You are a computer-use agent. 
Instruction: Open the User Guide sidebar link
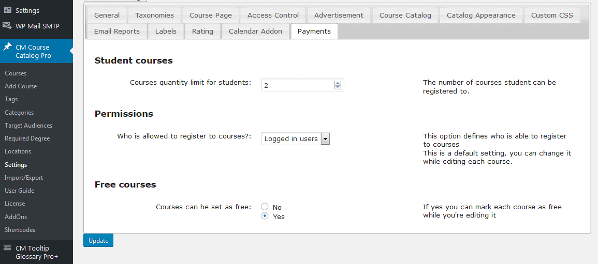pyautogui.click(x=20, y=191)
